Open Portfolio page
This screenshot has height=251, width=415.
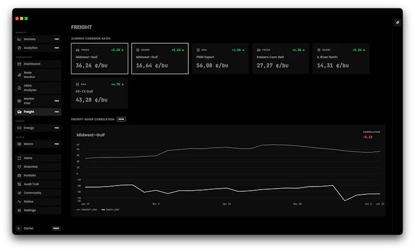pos(38,176)
